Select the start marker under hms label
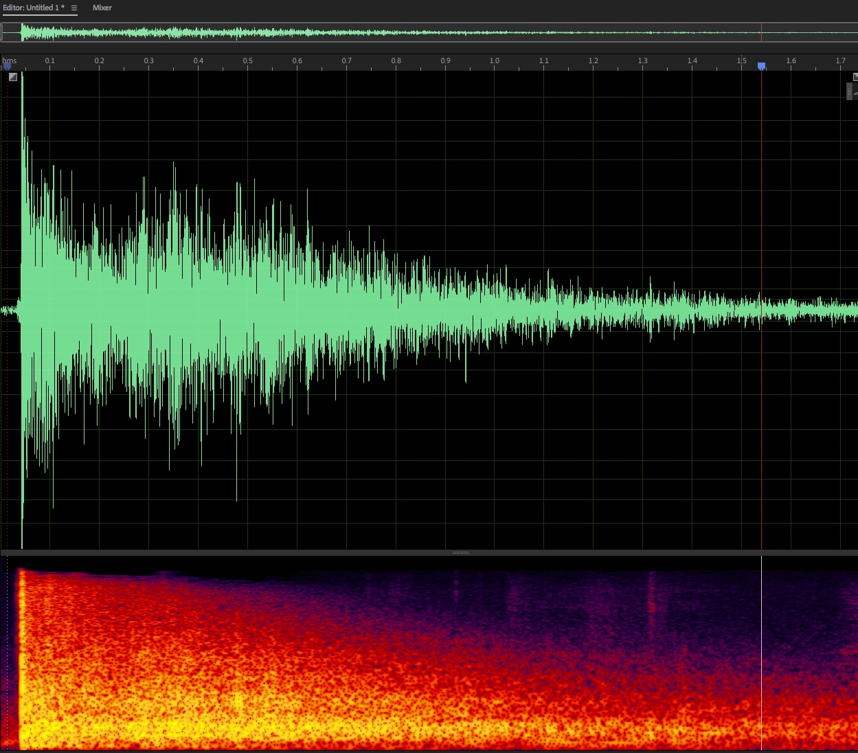Viewport: 858px width, 753px height. click(7, 67)
